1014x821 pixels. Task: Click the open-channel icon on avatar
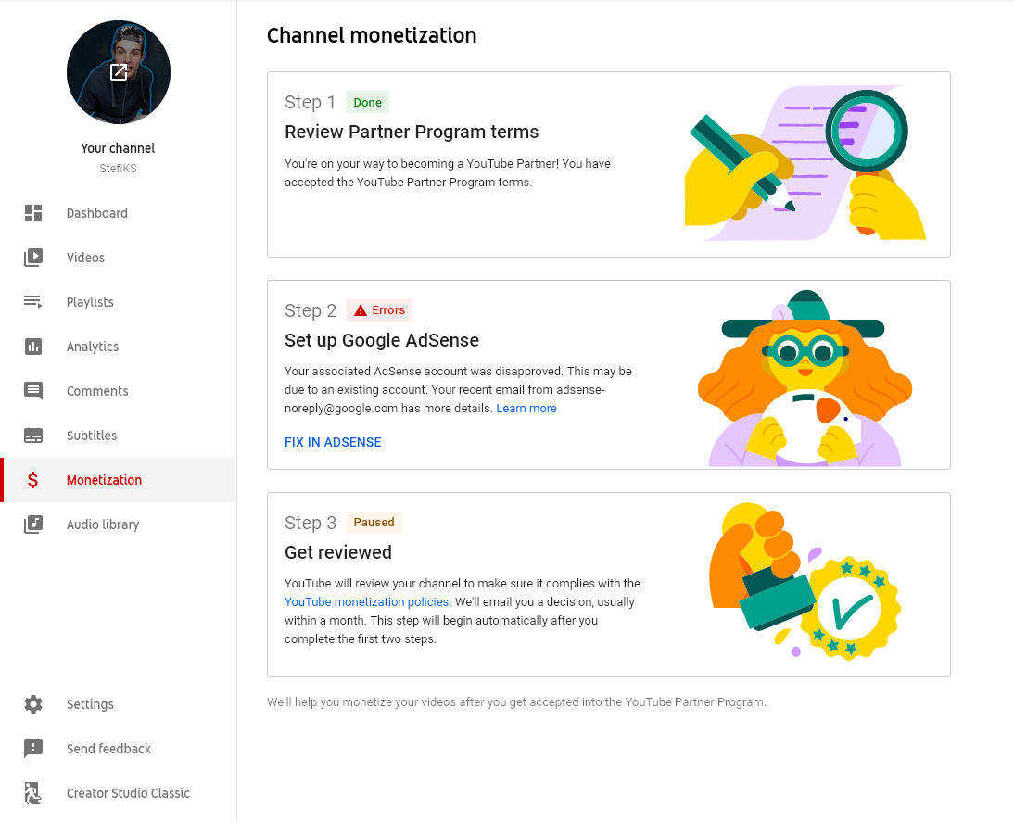click(x=119, y=71)
